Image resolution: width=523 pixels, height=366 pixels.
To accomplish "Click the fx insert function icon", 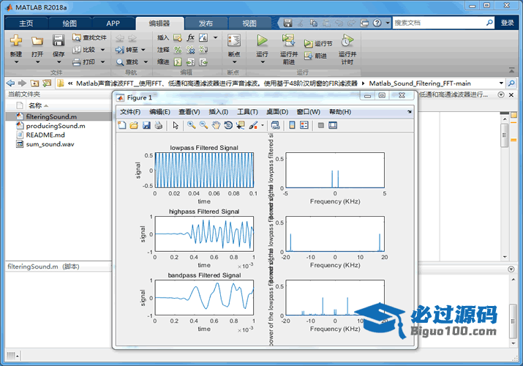I will click(190, 37).
